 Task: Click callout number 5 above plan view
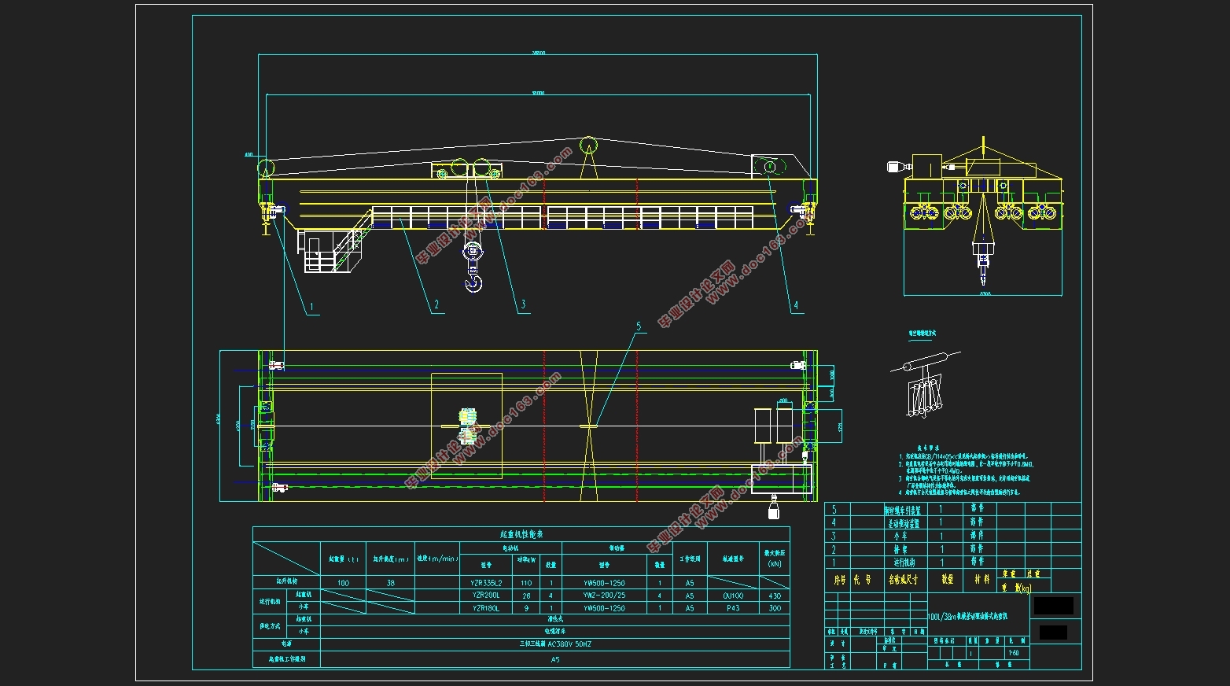(639, 326)
